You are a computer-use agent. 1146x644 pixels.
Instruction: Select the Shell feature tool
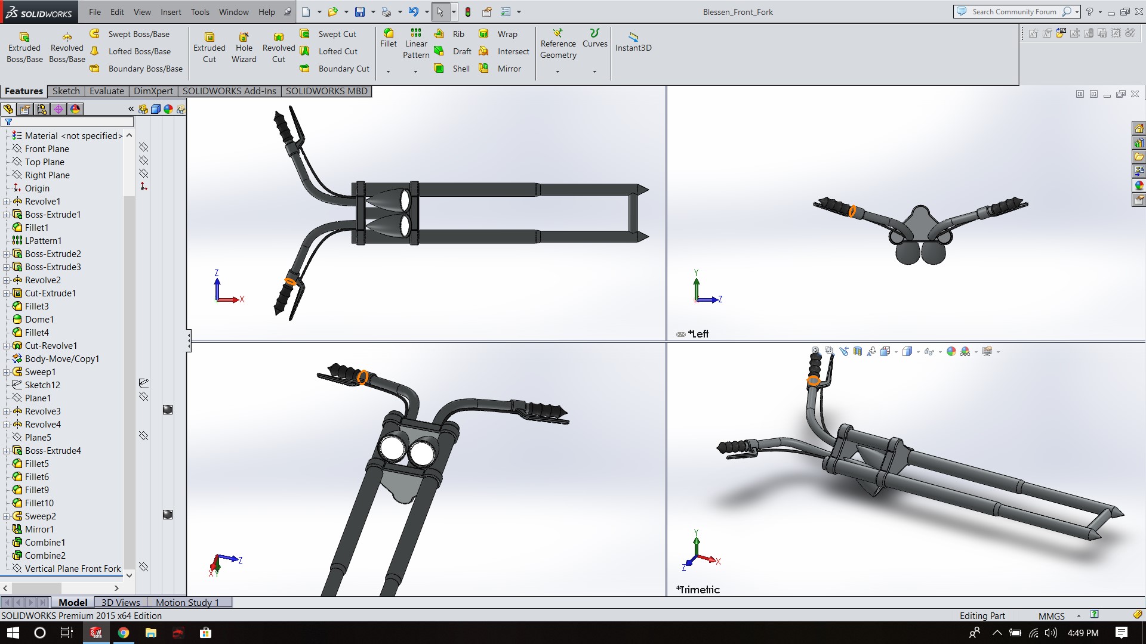(453, 69)
